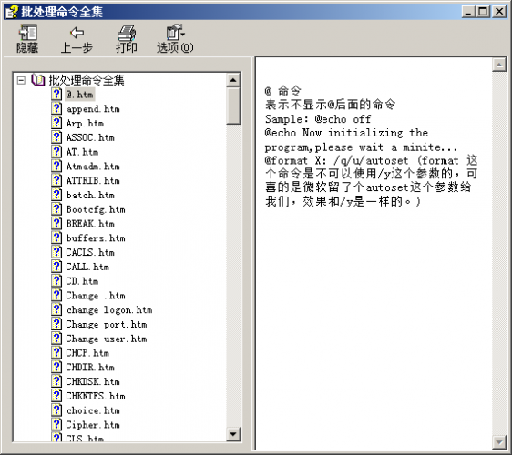
Task: Open the append.htm topic
Action: pos(93,109)
